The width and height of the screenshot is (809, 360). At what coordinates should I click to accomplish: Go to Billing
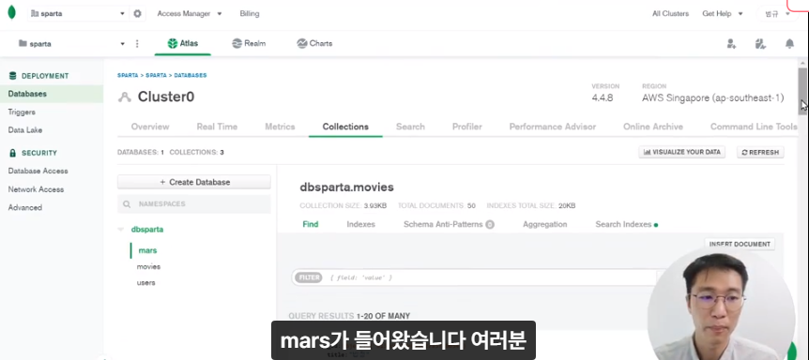click(x=250, y=13)
